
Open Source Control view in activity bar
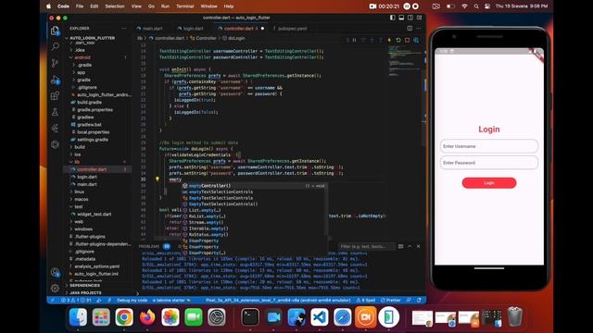[55, 63]
